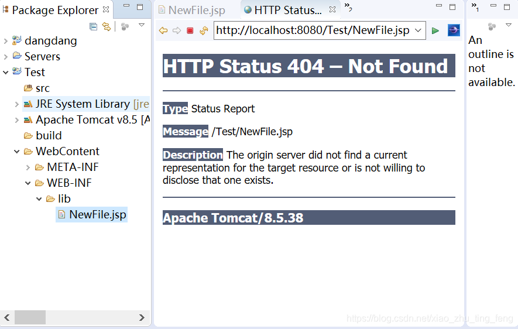Image resolution: width=518 pixels, height=329 pixels.
Task: Show hidden editor tabs list
Action: click(348, 7)
